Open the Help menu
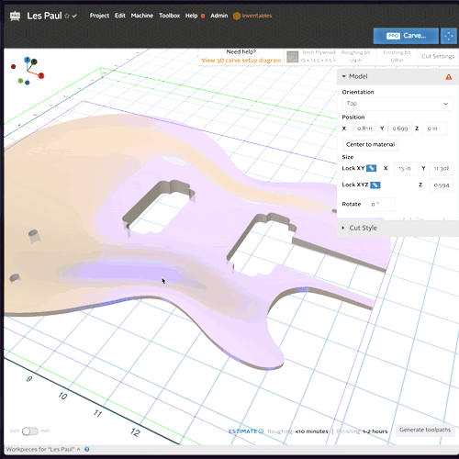The width and height of the screenshot is (459, 459). [x=191, y=16]
